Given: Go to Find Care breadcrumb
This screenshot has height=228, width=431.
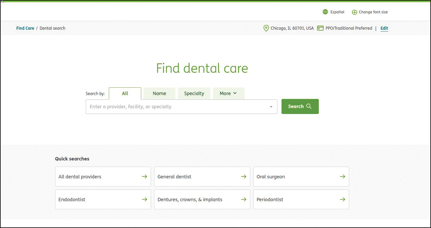Looking at the screenshot, I should tap(25, 28).
